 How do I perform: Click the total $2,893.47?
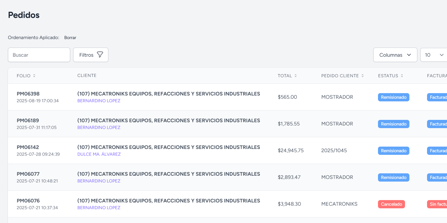click(289, 177)
